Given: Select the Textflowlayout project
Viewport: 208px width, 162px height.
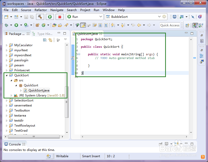Looking at the screenshot, I should coord(25,126).
